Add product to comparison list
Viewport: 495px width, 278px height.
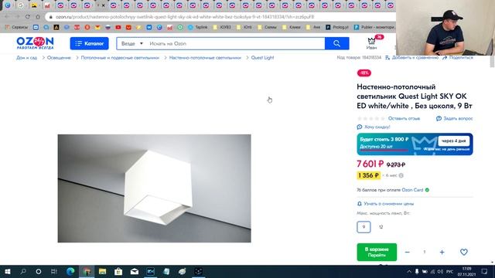click(412, 58)
